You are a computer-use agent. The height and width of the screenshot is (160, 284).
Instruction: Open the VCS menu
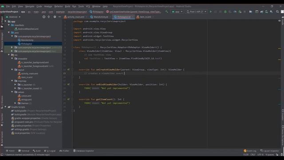88,6
